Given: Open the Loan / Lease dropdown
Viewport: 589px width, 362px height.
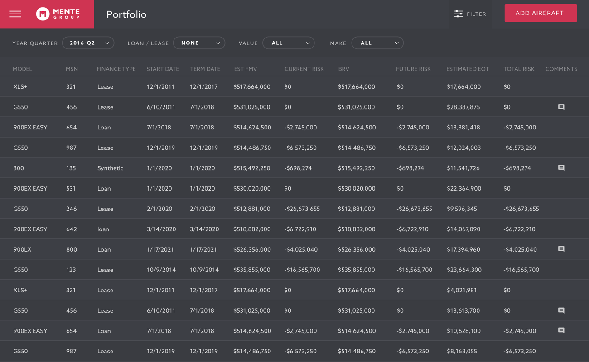Looking at the screenshot, I should click(199, 43).
